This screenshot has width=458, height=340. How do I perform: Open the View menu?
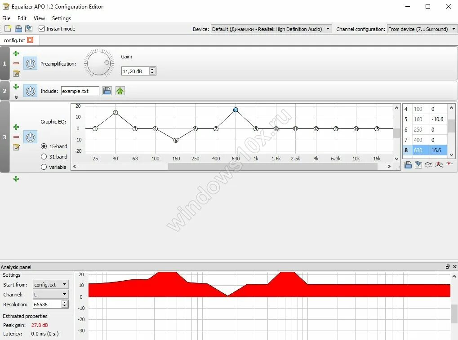[x=39, y=18]
